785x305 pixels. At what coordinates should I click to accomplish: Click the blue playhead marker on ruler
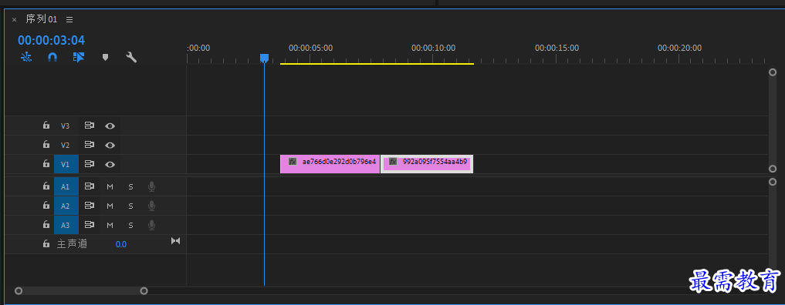(264, 59)
